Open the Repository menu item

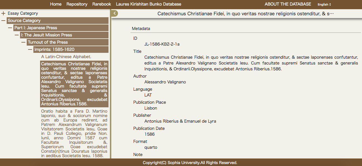(x=77, y=4)
